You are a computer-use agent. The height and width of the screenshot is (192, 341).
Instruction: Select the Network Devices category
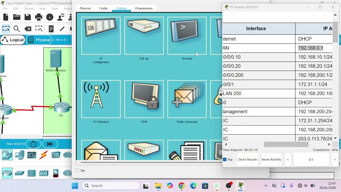(7, 155)
